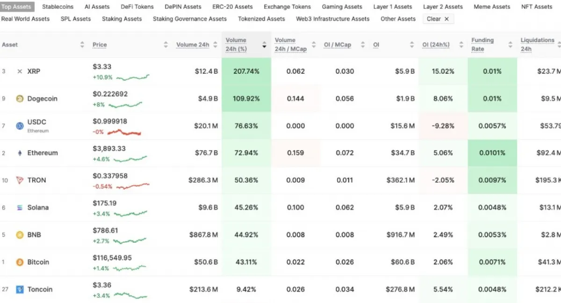Click the TRON coin icon
The height and width of the screenshot is (303, 561).
tap(20, 180)
